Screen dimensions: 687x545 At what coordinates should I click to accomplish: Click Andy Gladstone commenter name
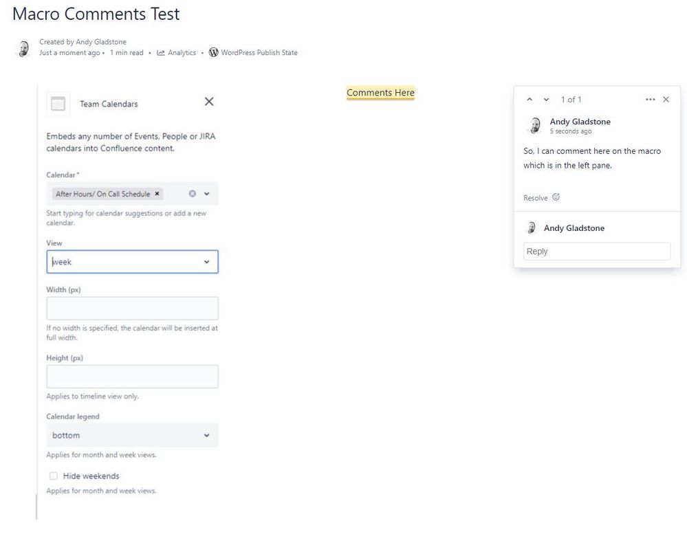click(580, 122)
